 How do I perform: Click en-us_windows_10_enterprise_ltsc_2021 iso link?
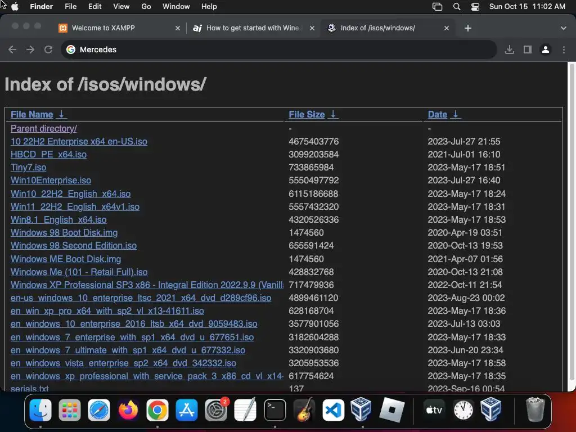141,298
